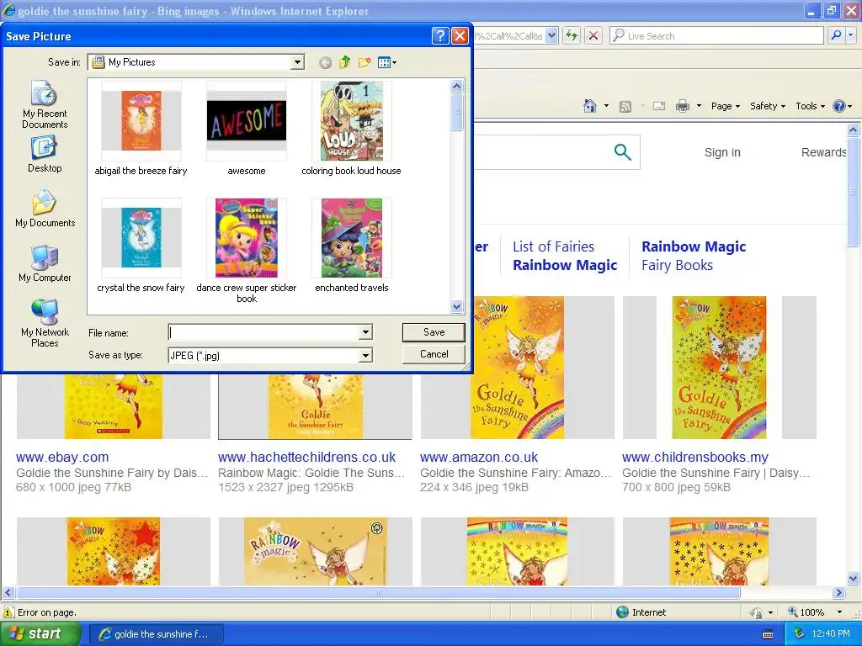Open the www.ebay.com result link
Viewport: 862px width, 646px height.
click(x=62, y=457)
